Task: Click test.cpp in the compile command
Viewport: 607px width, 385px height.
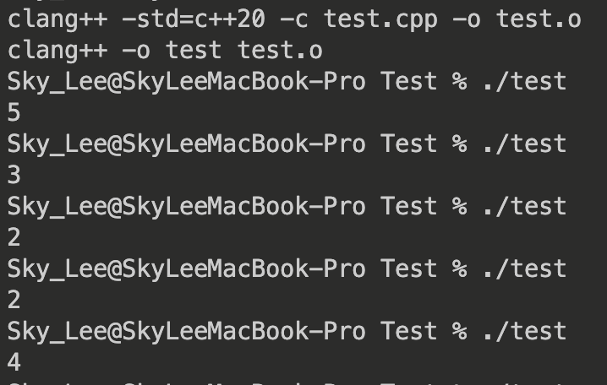Action: pos(380,19)
